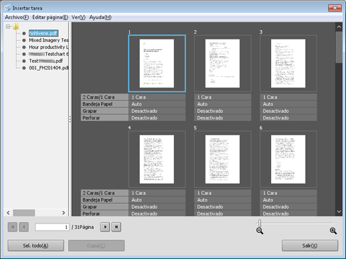Click the Sel. todo button

coord(35,246)
